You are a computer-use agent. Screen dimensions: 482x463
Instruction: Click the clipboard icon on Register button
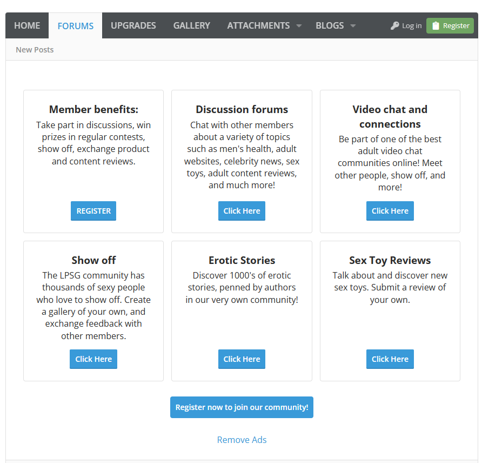point(436,26)
